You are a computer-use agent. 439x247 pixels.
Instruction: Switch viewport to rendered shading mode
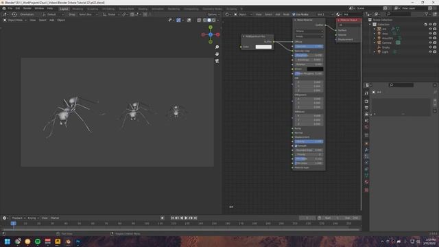tap(213, 20)
